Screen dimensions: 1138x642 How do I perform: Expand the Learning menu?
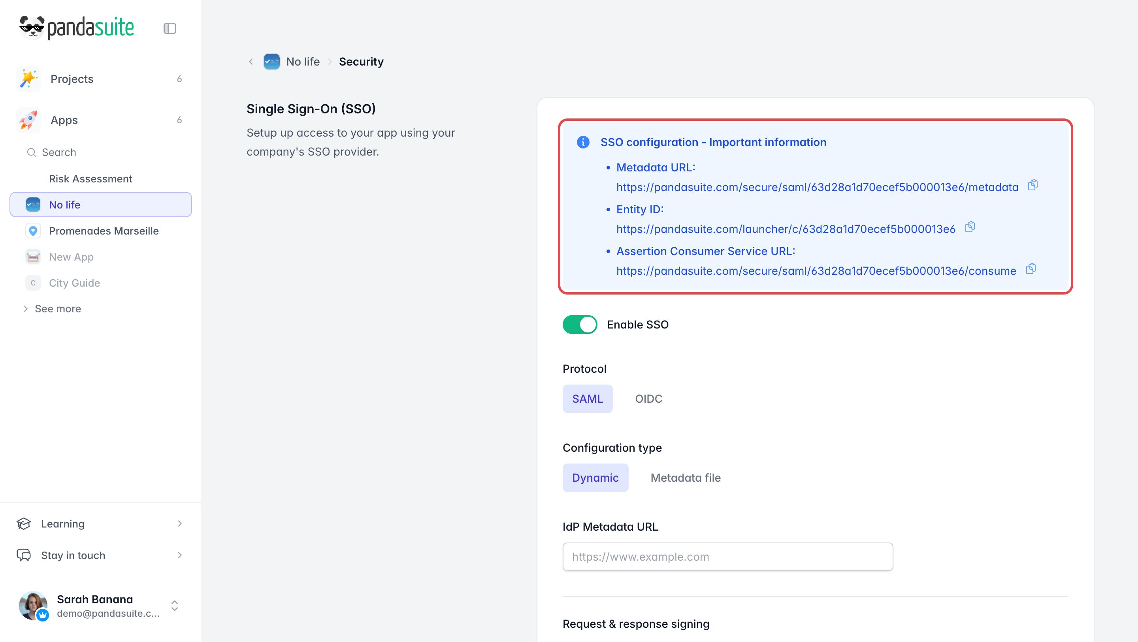coord(100,524)
